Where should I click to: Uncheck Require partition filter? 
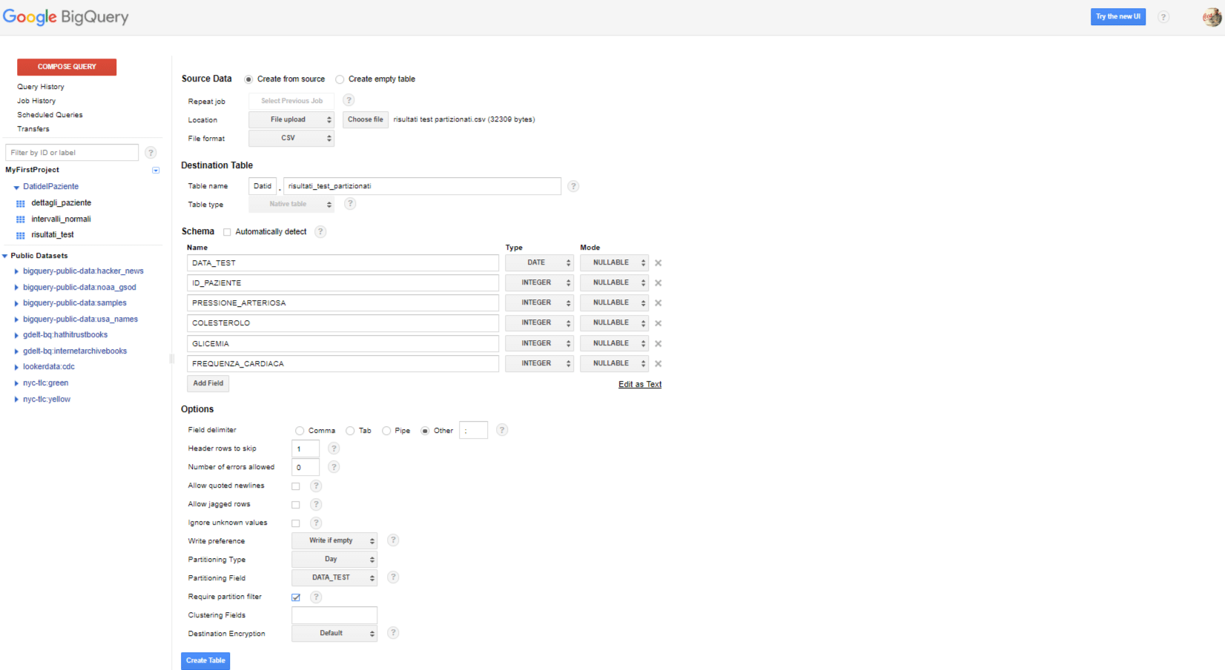point(296,597)
